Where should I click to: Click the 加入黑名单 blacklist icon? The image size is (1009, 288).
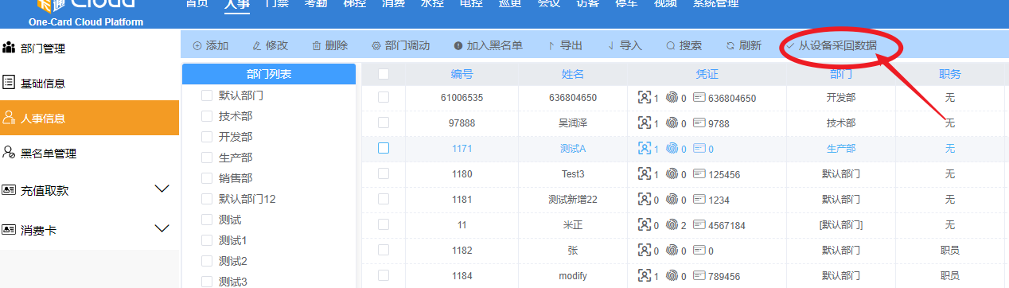coord(458,46)
